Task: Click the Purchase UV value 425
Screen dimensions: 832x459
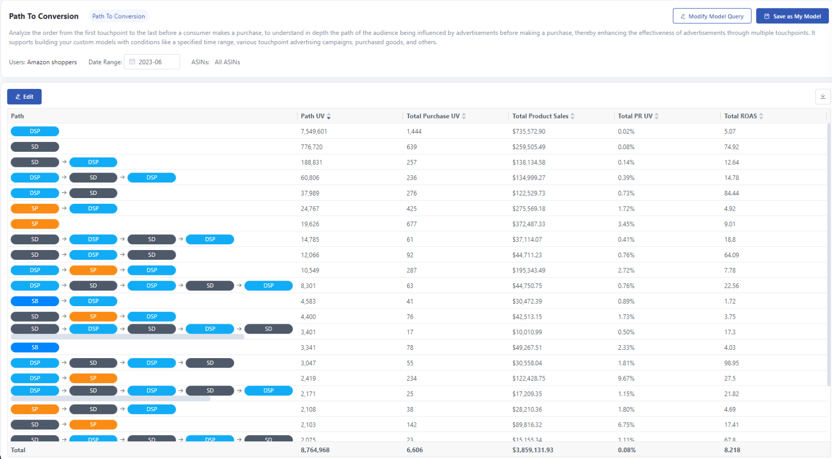Action: 412,208
